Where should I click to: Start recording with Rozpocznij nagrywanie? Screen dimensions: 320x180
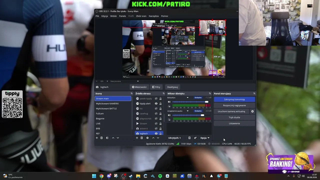(234, 105)
